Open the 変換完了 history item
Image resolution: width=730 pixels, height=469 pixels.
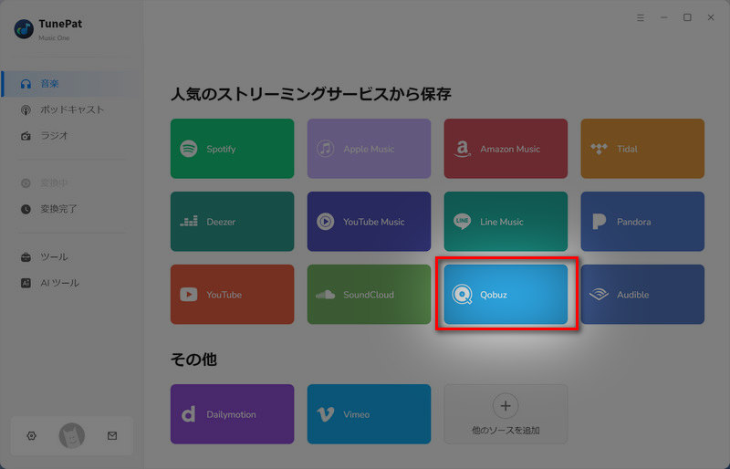tap(71, 209)
